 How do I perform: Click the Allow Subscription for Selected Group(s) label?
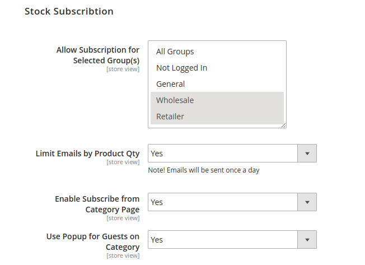pyautogui.click(x=98, y=55)
